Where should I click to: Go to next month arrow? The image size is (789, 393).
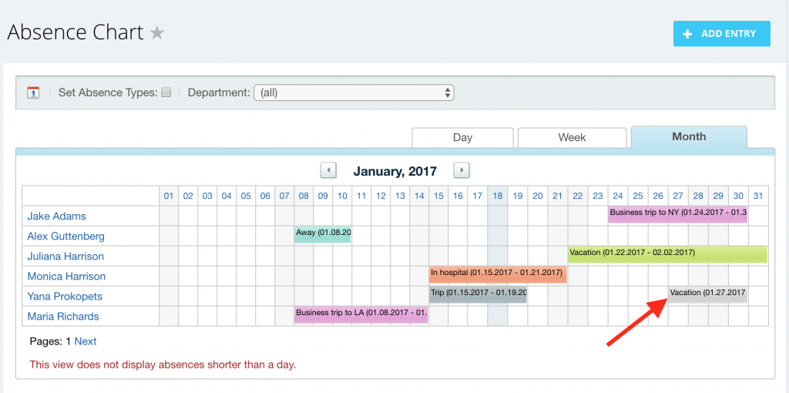pyautogui.click(x=462, y=170)
